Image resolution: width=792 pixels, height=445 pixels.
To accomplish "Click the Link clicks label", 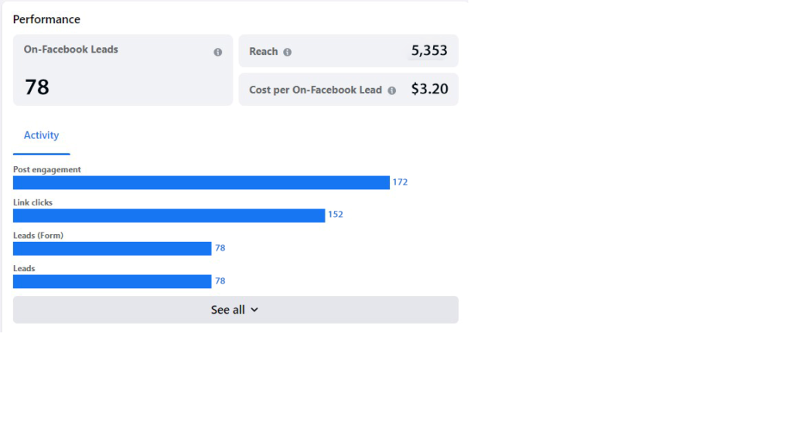I will pyautogui.click(x=32, y=202).
